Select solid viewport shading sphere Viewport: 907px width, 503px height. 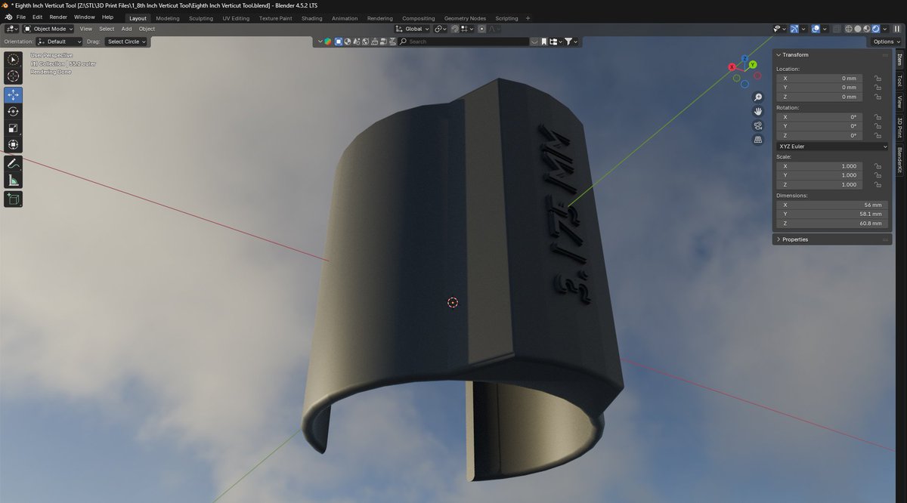pos(859,29)
